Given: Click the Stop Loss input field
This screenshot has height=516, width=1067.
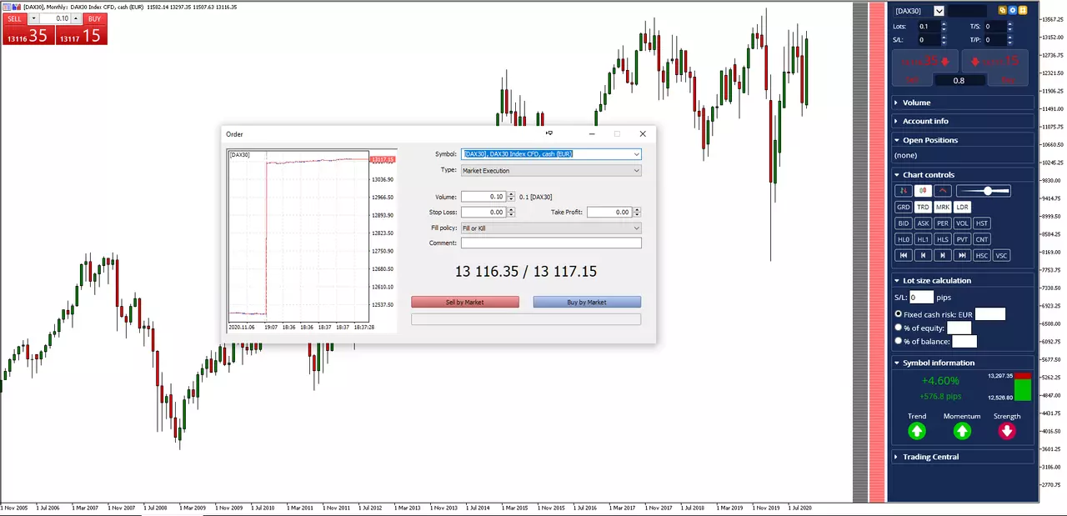Looking at the screenshot, I should click(483, 213).
